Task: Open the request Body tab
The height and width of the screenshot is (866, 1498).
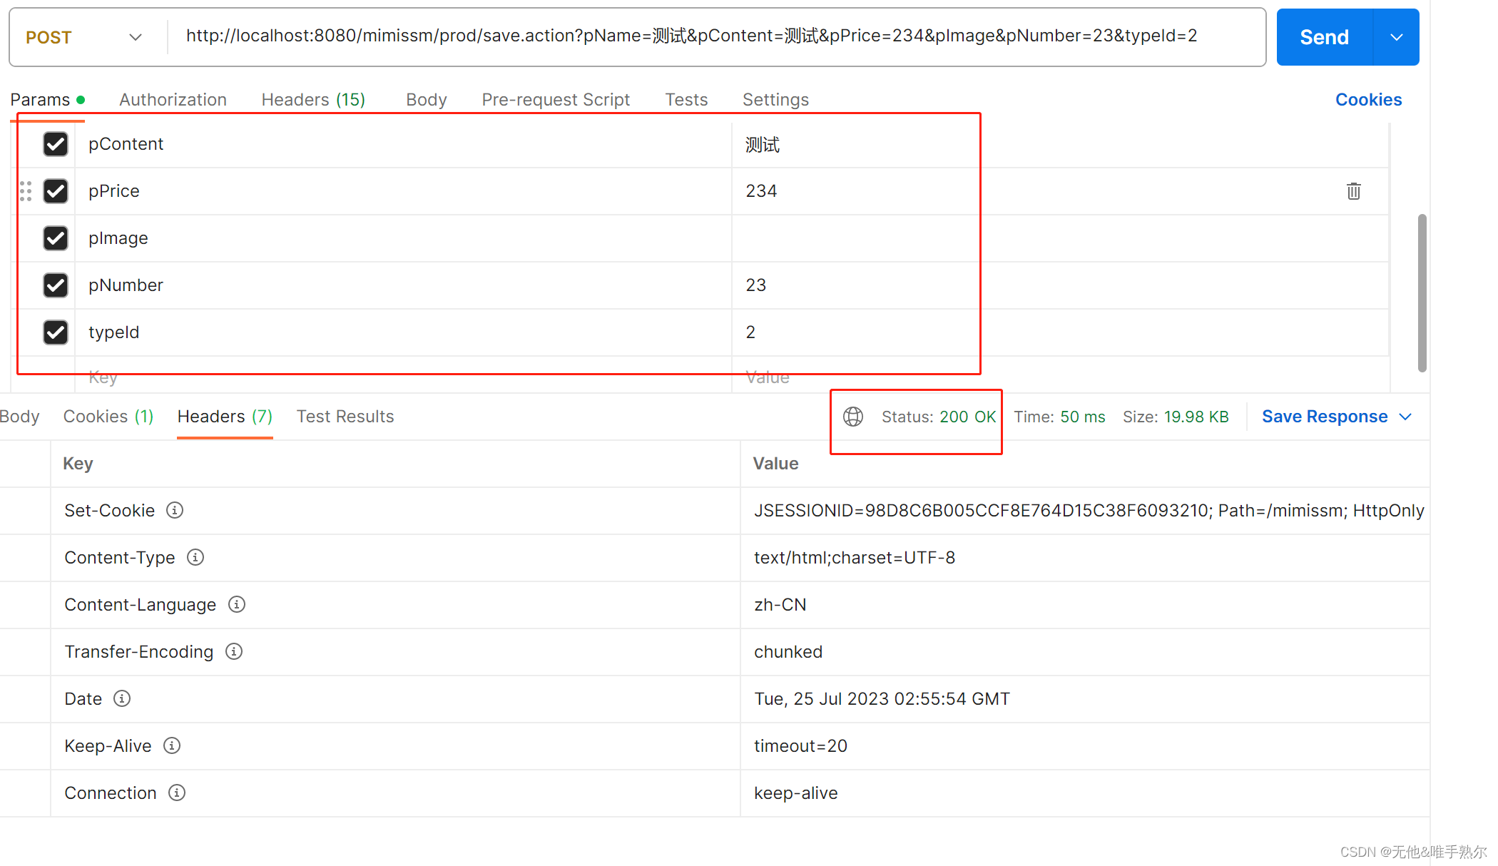Action: (426, 99)
